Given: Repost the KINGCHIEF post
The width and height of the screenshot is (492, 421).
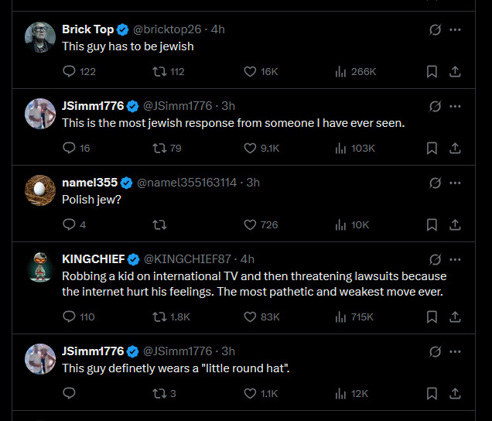Looking at the screenshot, I should click(x=160, y=317).
